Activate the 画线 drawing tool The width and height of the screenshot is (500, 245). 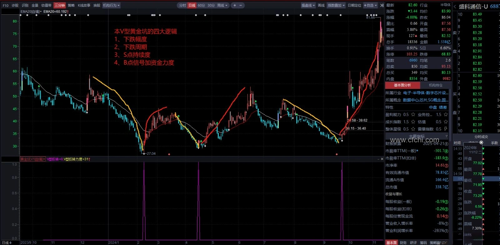(321, 5)
